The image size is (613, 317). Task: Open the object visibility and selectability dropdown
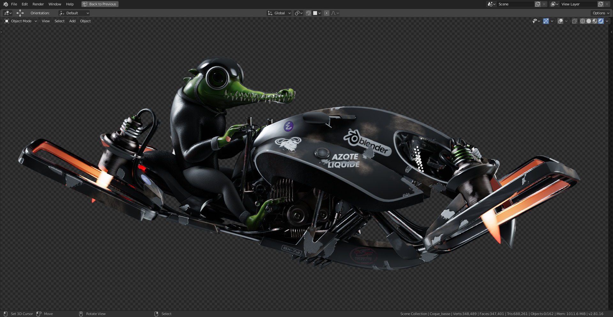536,21
